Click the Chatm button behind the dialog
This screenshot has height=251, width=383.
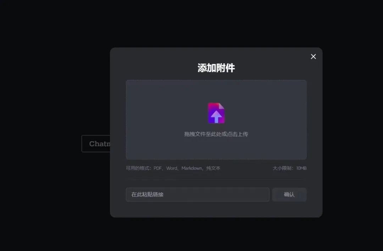tap(96, 144)
